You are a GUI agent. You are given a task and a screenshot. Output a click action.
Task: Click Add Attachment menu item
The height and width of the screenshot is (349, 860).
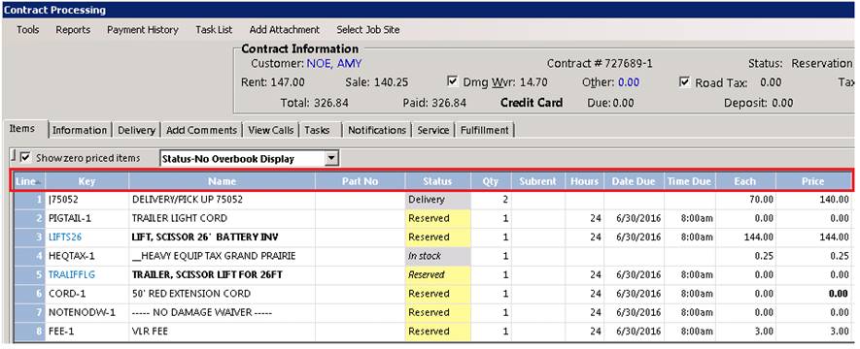[x=284, y=29]
